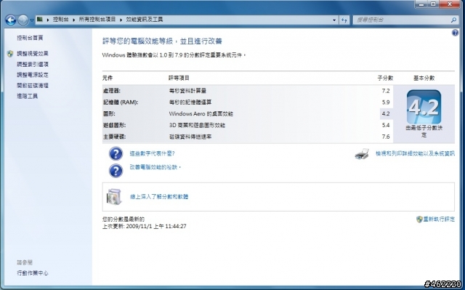
Task: Go back with the Back arrow button
Action: 11,20
